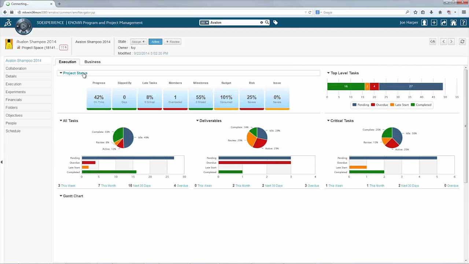Collapse the Critical Tasks section
This screenshot has height=264, width=469.
coord(329,121)
